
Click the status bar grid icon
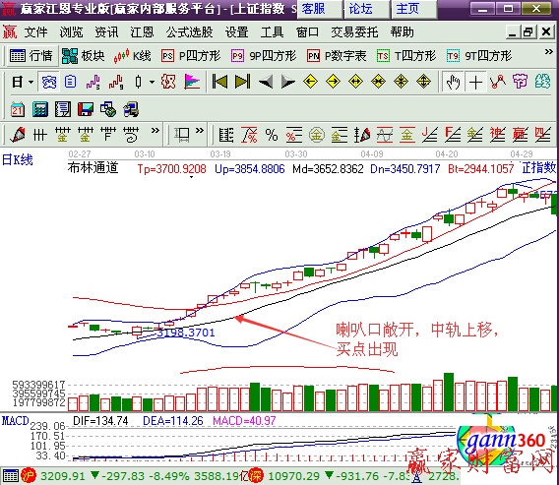tap(11, 476)
